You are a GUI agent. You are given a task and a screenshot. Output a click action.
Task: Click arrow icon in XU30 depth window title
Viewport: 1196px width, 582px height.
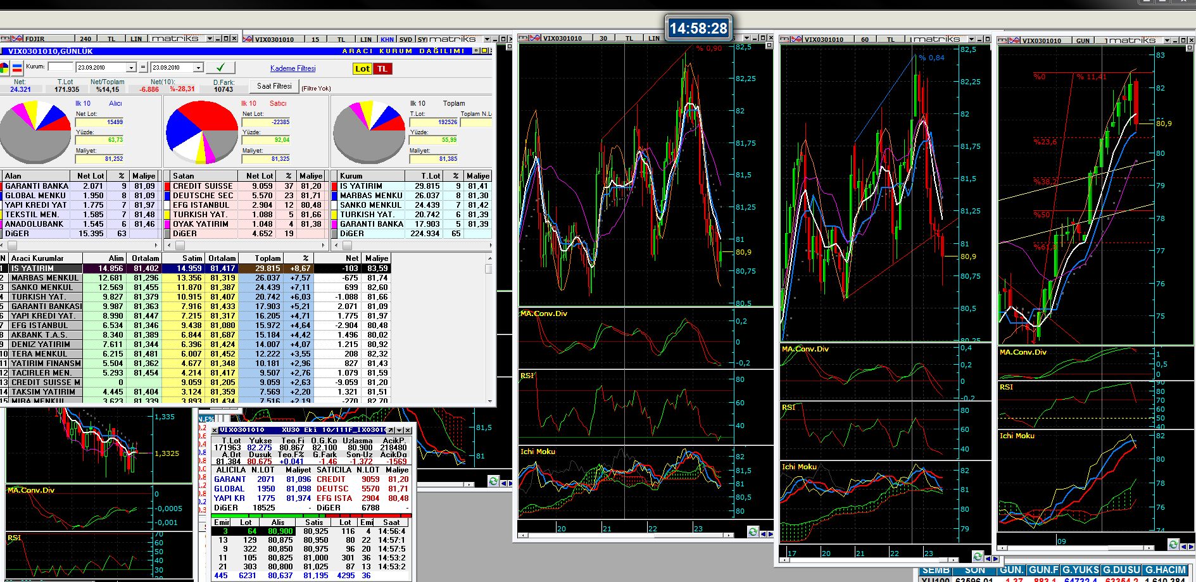point(391,430)
